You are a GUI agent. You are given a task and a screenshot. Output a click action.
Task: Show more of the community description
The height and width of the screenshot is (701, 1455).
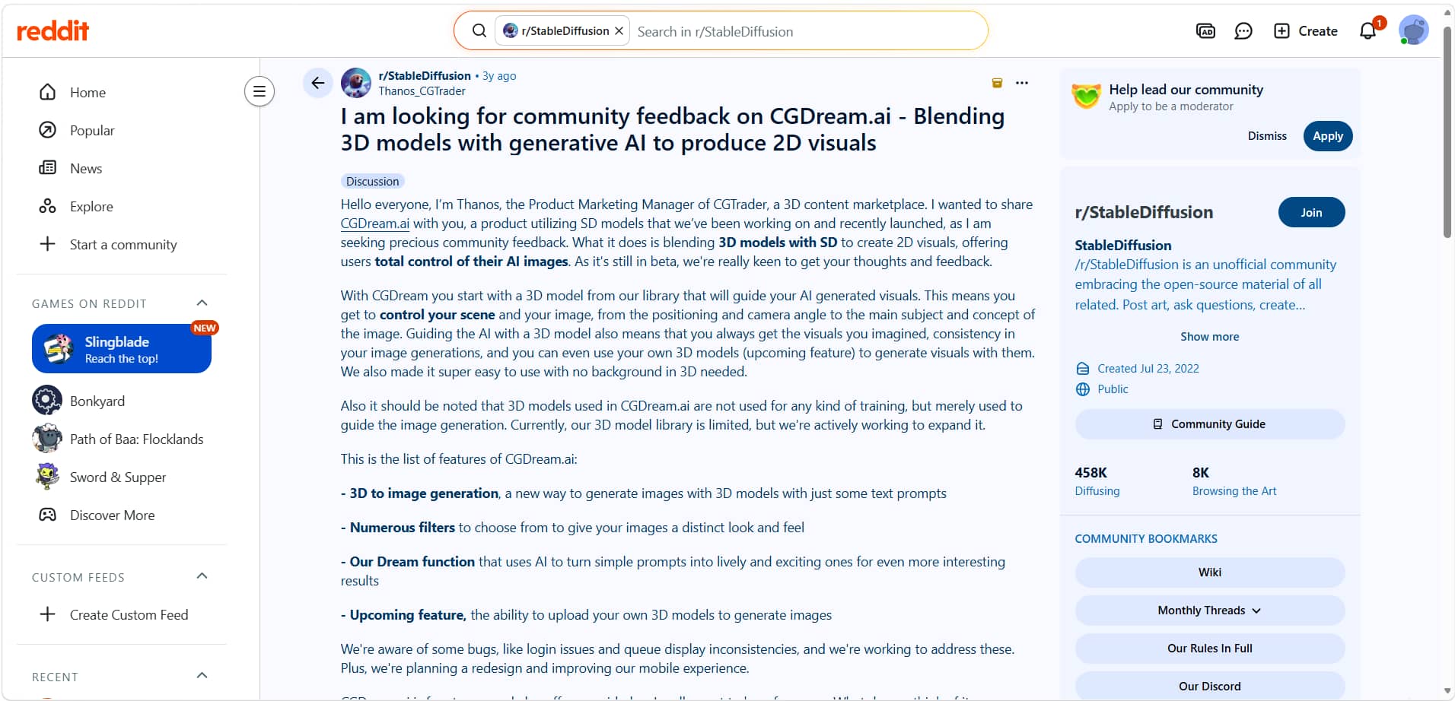click(x=1209, y=337)
